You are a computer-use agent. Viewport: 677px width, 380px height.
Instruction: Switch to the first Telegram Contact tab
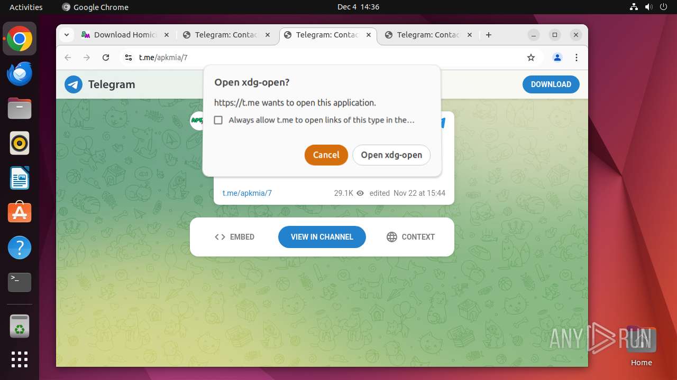tap(226, 35)
